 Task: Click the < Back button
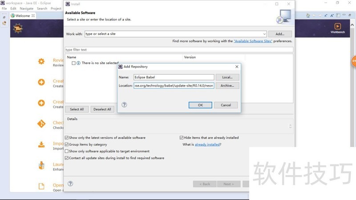tap(205, 184)
